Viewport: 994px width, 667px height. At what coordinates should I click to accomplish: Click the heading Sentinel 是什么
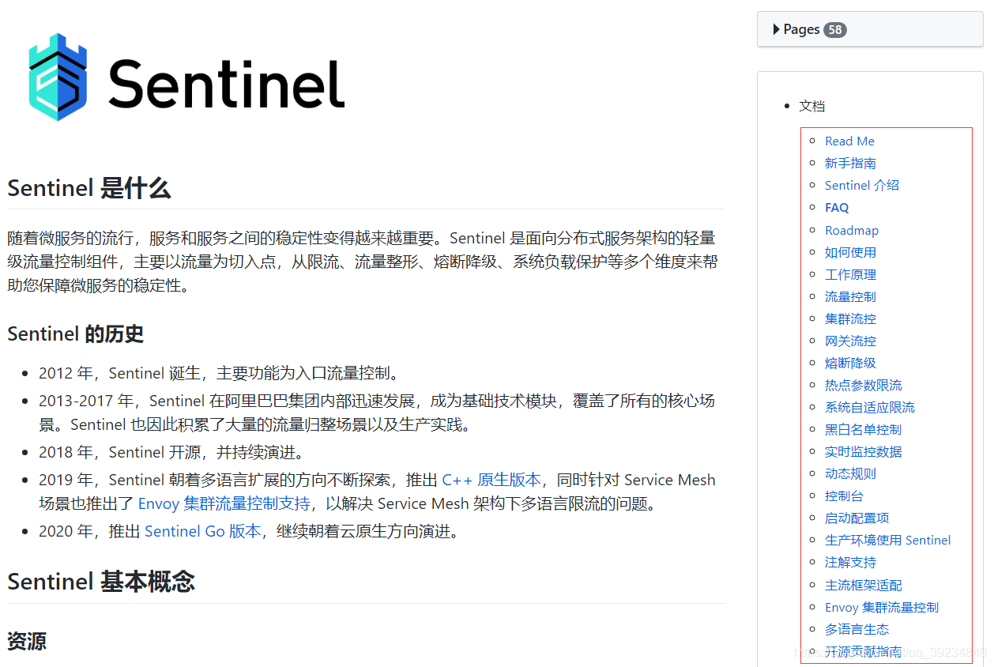(x=89, y=188)
